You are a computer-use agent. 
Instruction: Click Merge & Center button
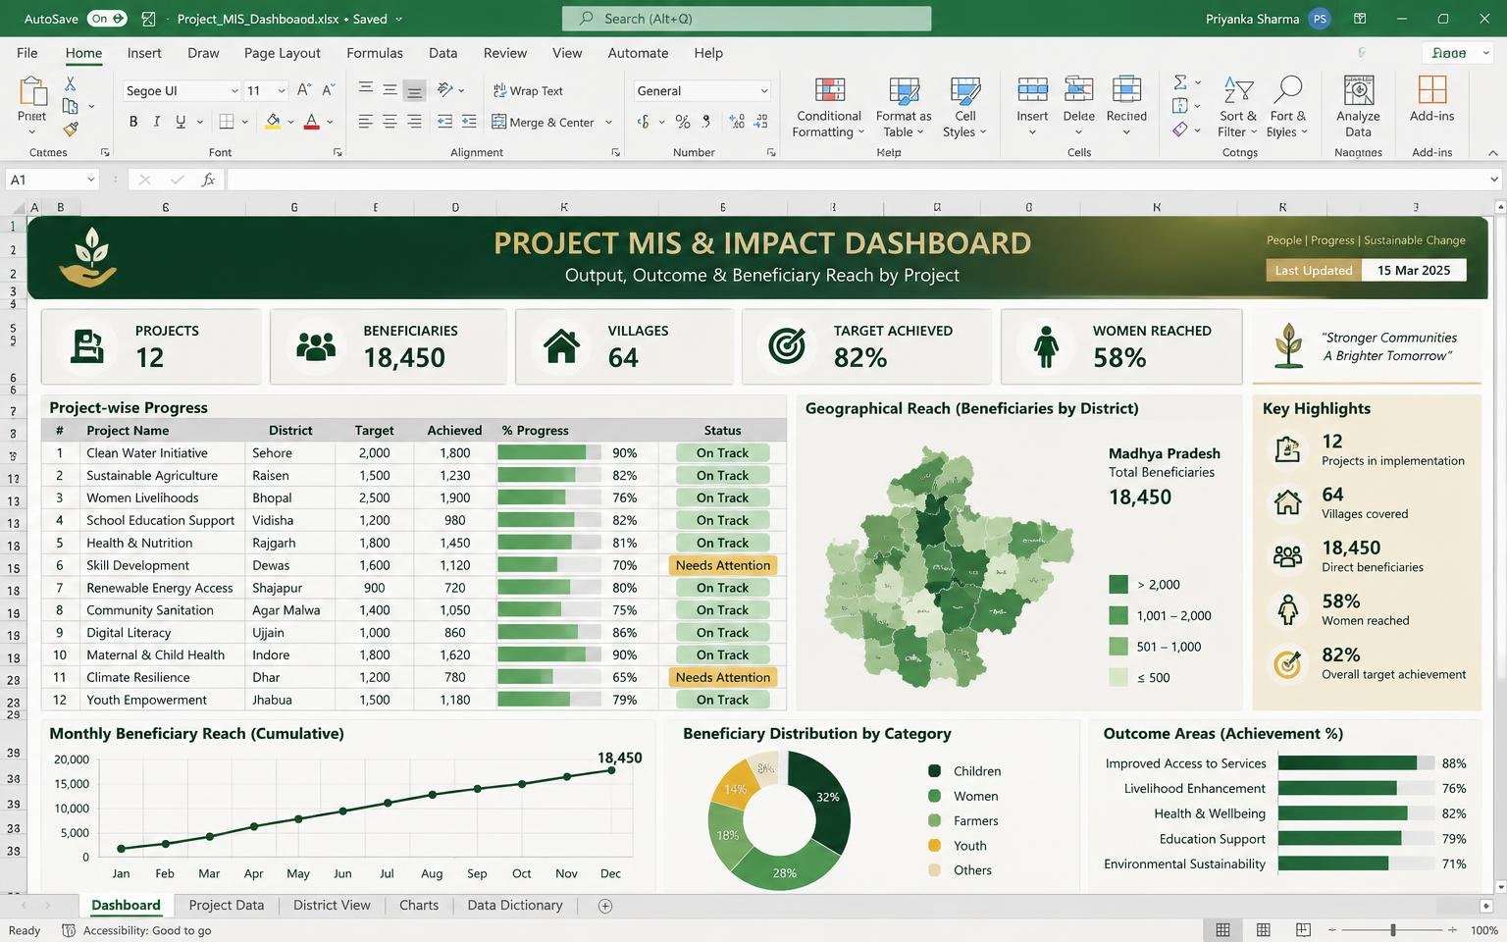click(544, 122)
